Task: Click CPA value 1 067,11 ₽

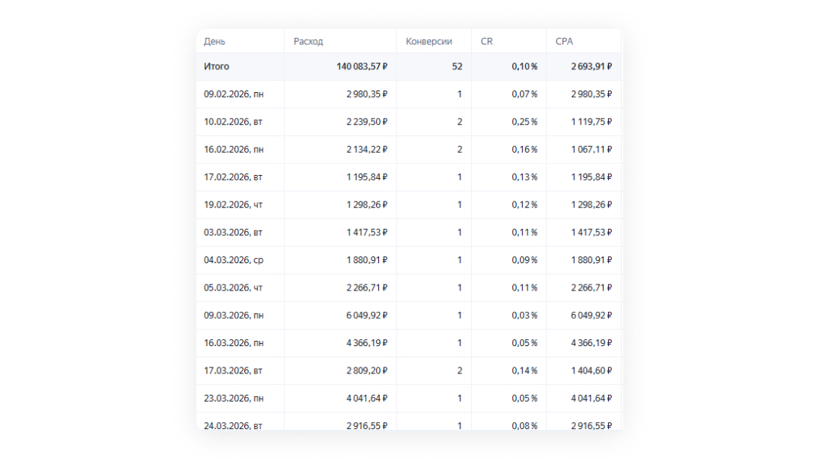Action: tap(591, 150)
